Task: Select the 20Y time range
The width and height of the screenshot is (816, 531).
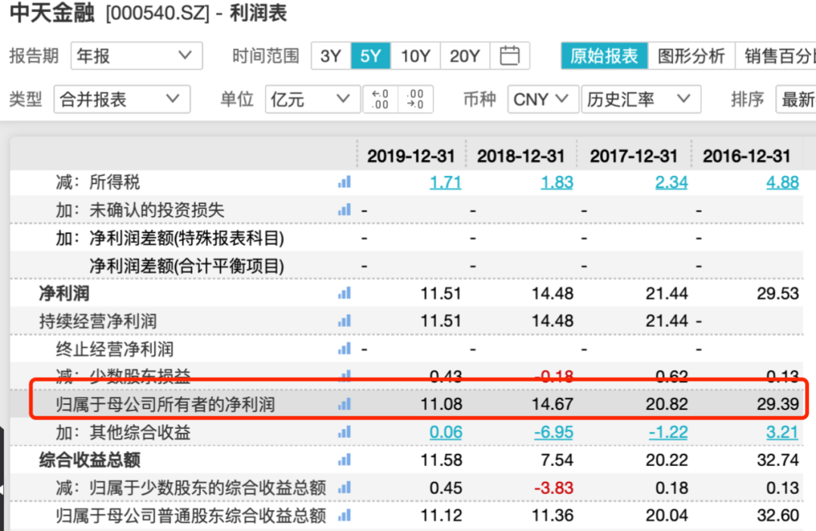Action: (465, 56)
